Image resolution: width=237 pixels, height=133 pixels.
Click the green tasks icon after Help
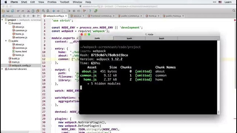[x=96, y=11]
